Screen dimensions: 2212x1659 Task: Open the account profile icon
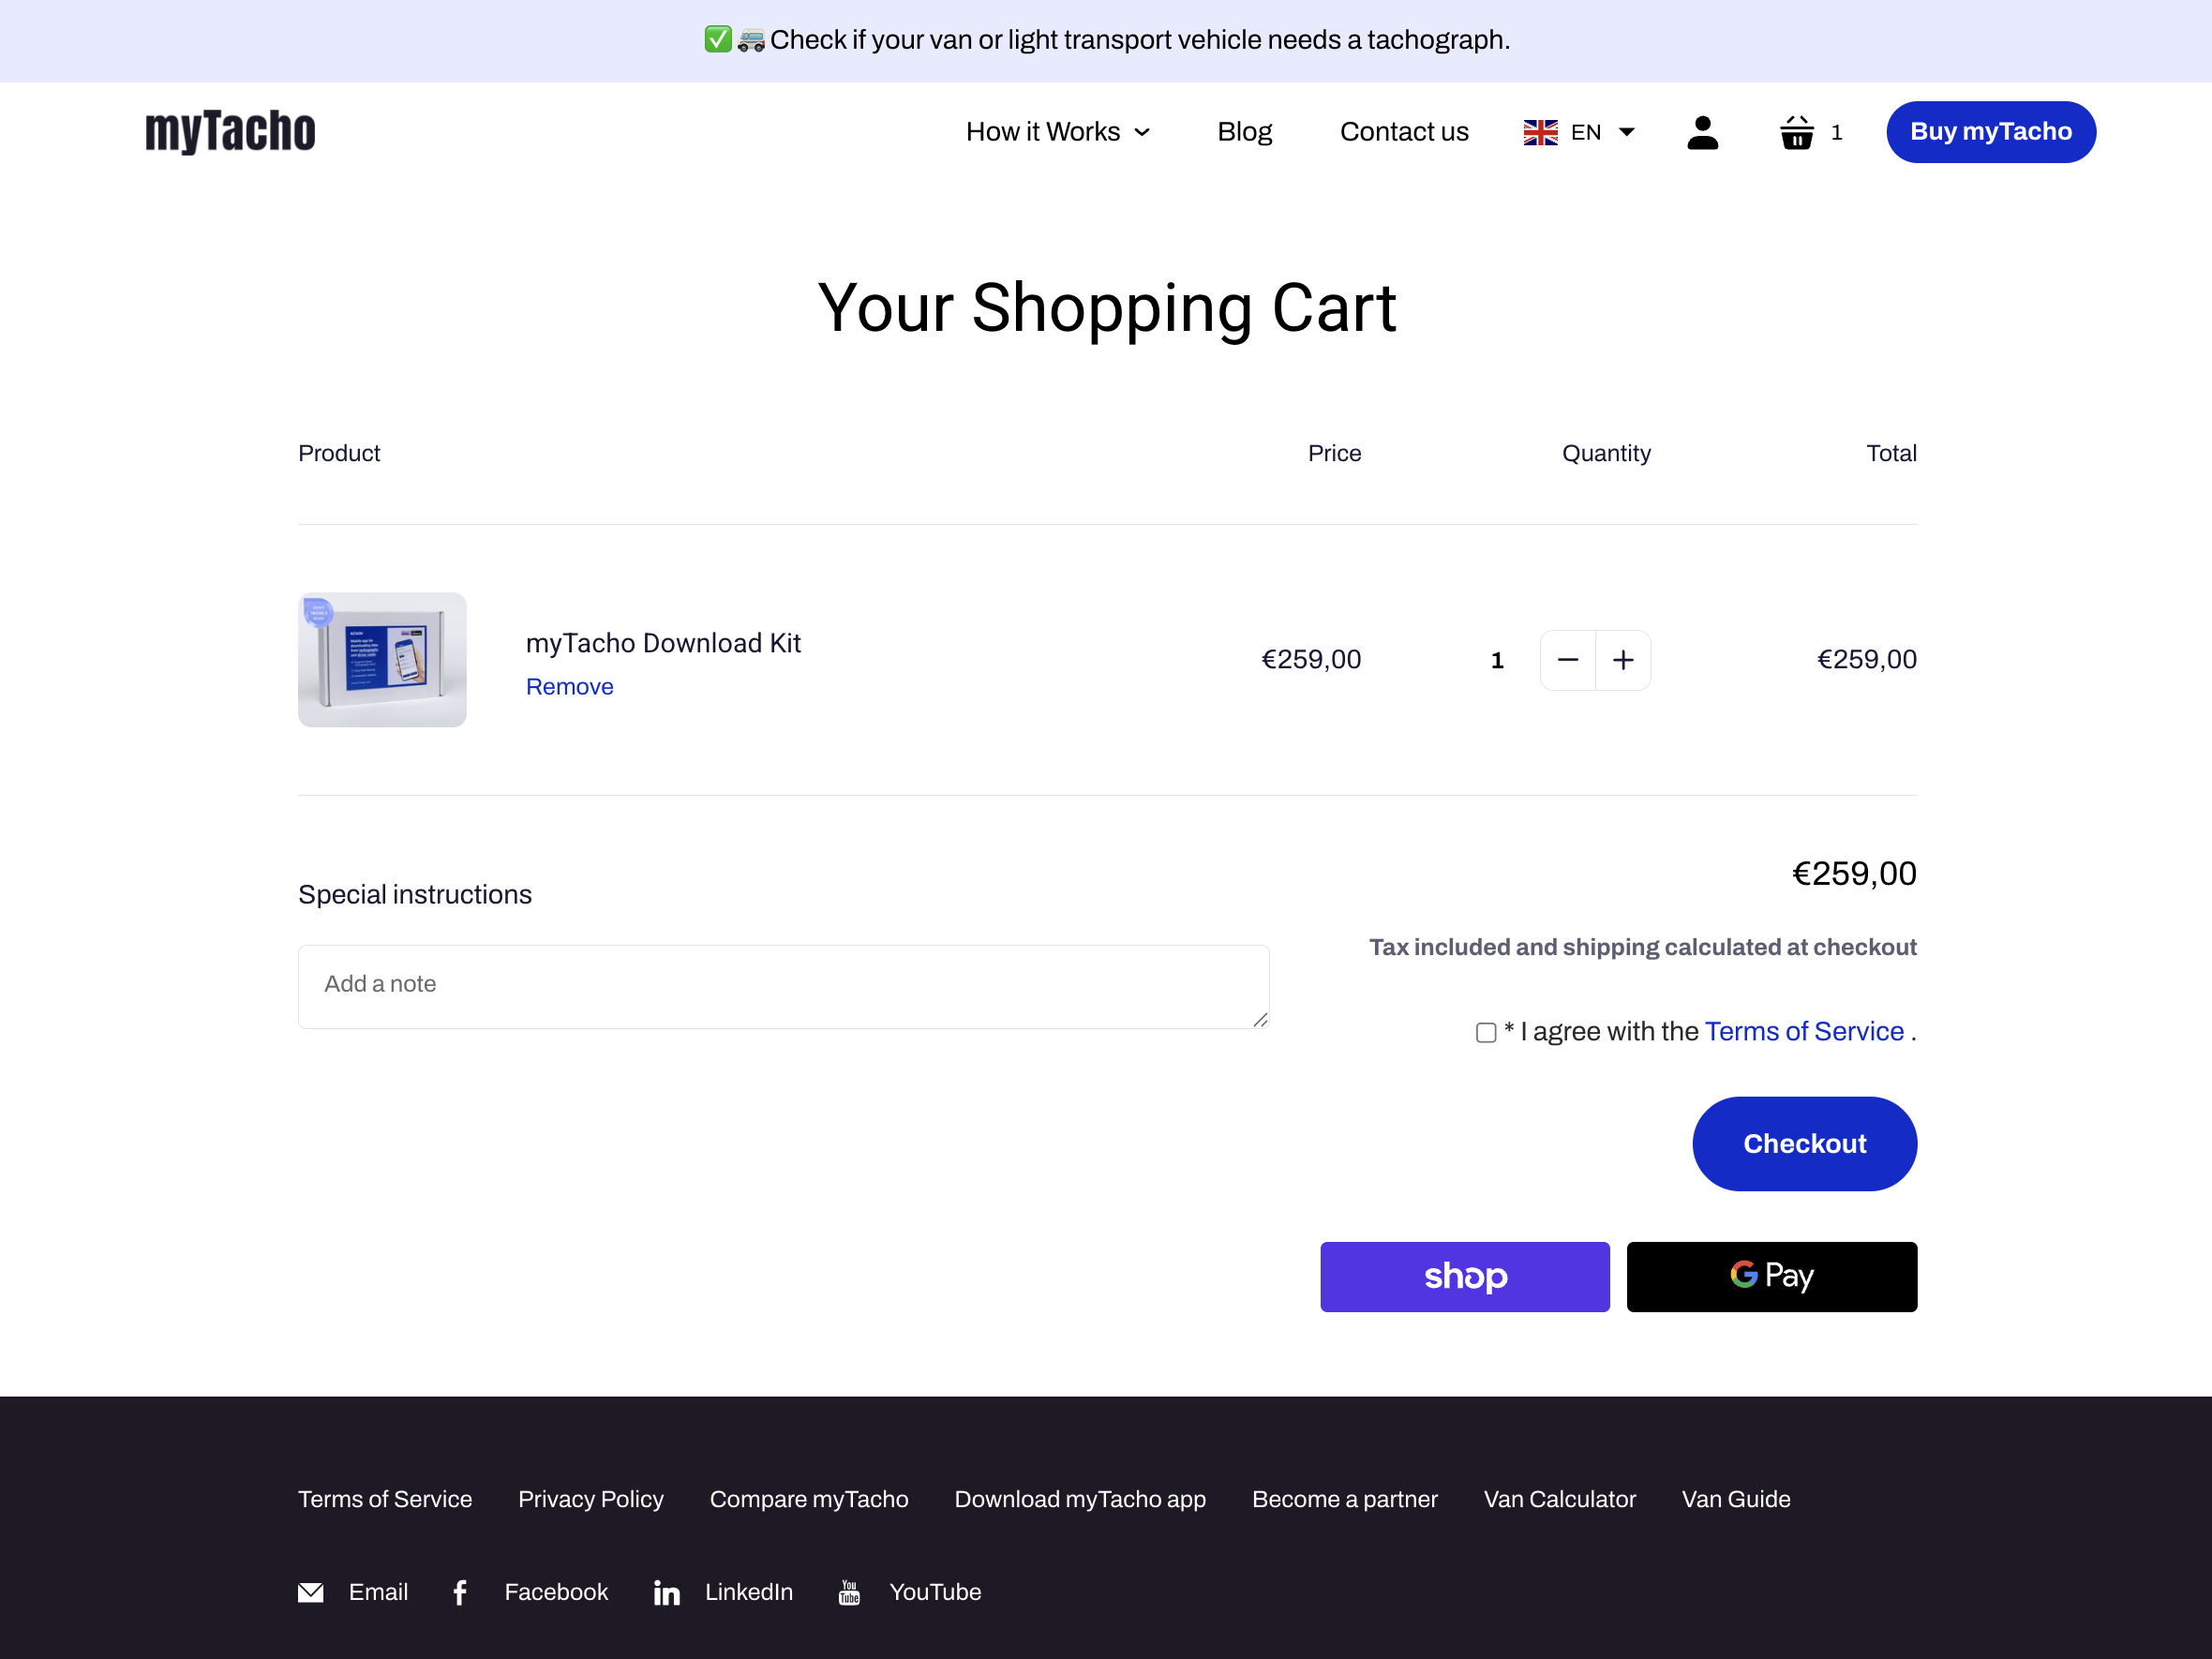click(x=1703, y=132)
